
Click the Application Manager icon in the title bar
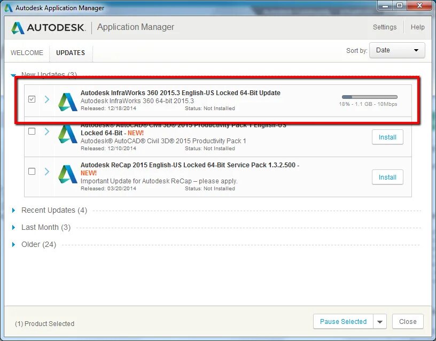(x=8, y=7)
